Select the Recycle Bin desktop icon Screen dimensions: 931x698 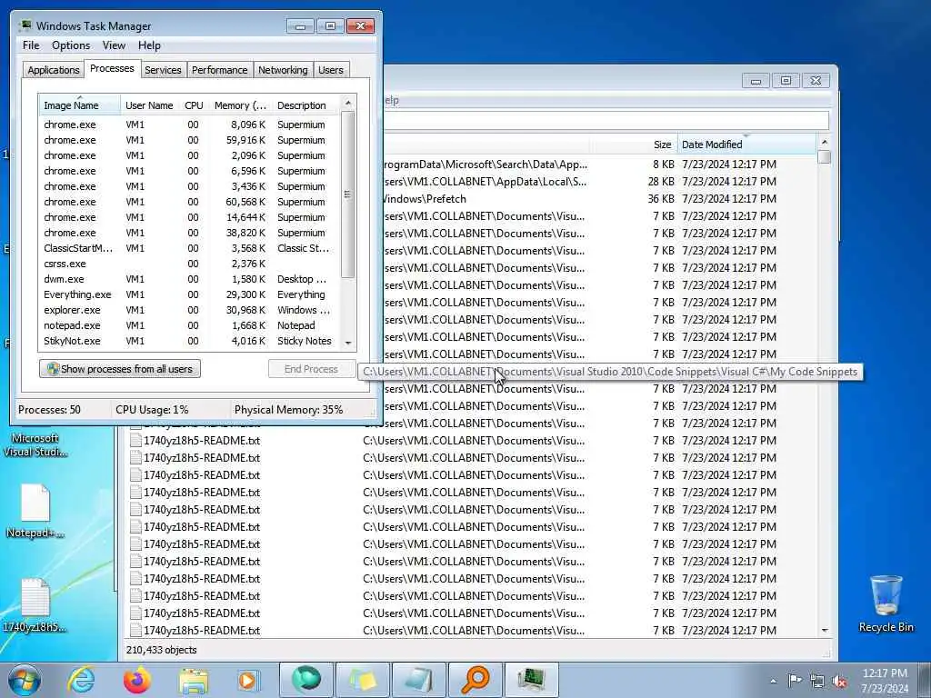pos(886,603)
